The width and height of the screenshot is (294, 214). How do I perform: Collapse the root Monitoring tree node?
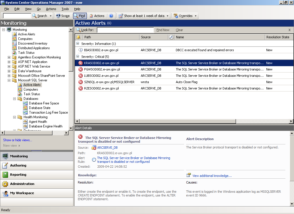pyautogui.click(x=3, y=30)
